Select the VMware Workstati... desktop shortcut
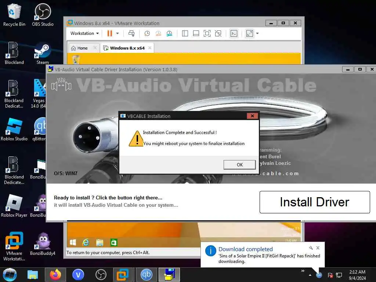 14,247
